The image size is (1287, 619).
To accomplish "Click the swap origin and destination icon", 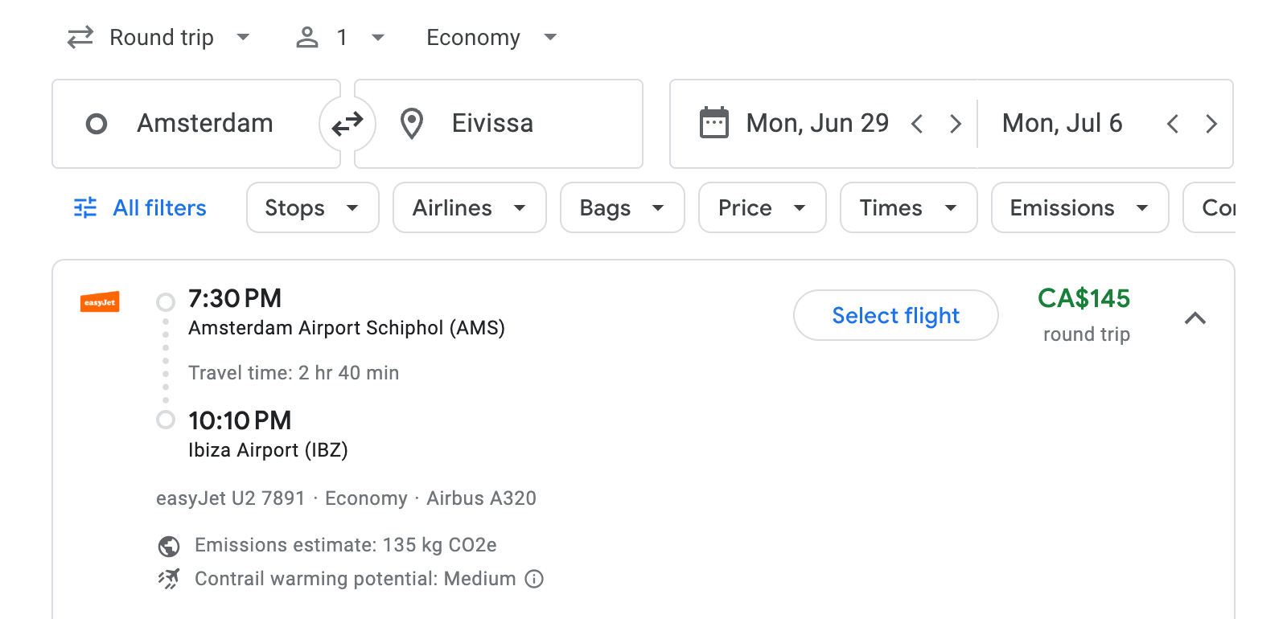I will 346,123.
